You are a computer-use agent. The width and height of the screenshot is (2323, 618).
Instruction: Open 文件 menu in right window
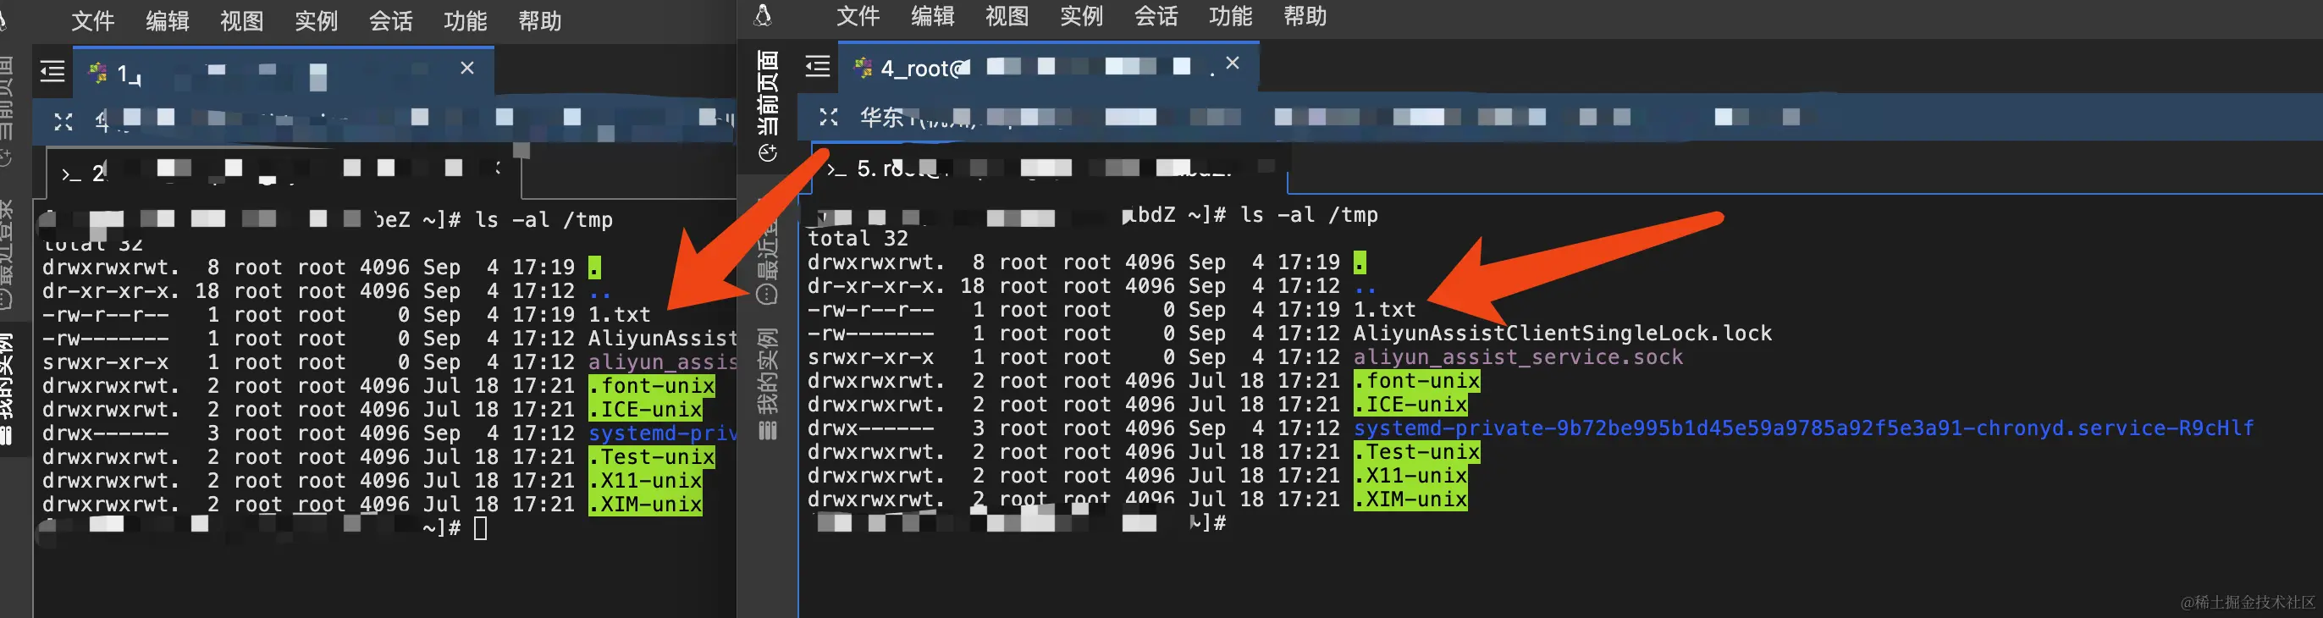click(858, 16)
